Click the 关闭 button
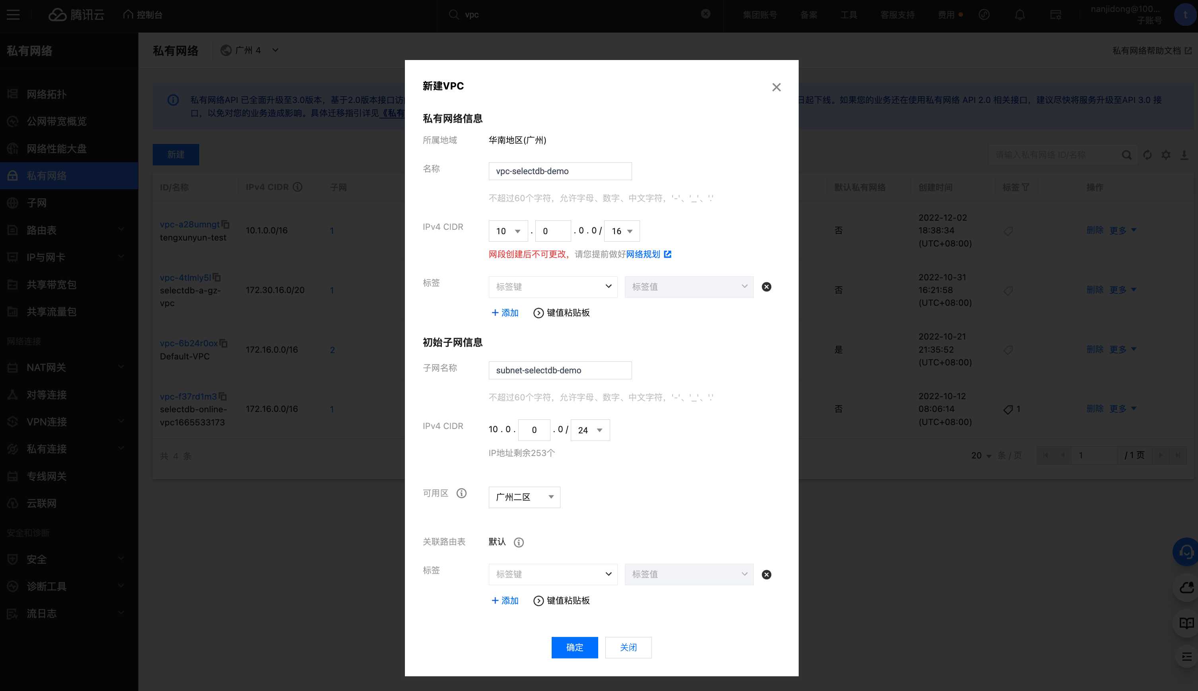Viewport: 1198px width, 691px height. point(628,647)
